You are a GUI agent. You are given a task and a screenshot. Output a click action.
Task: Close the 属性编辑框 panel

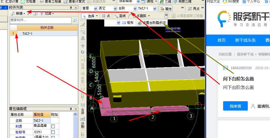click(x=76, y=109)
